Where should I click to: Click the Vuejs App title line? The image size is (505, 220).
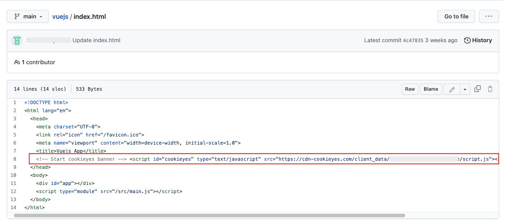pyautogui.click(x=71, y=151)
